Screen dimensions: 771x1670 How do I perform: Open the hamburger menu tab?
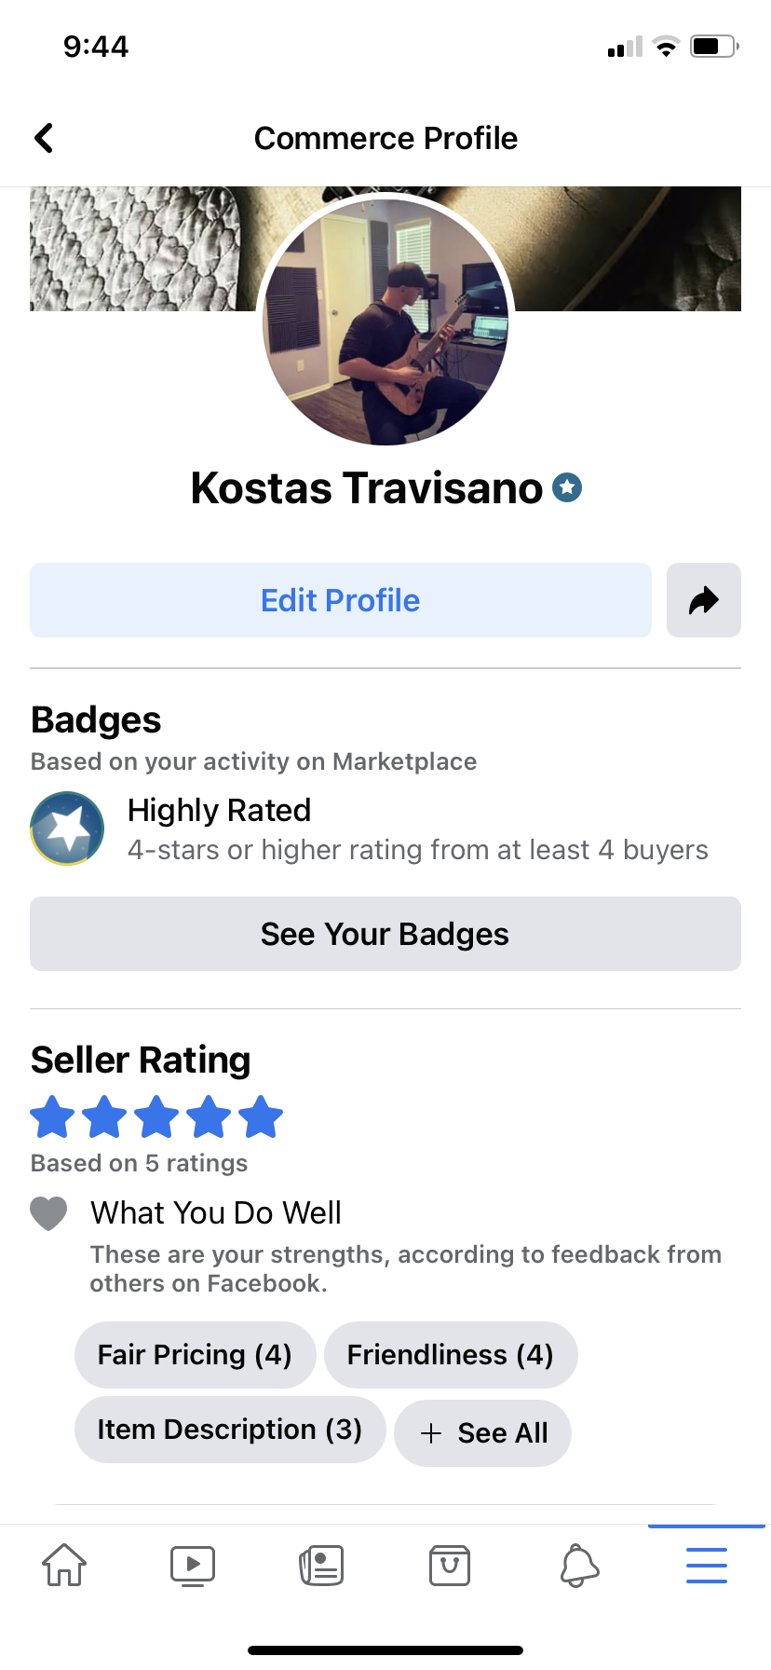[707, 1565]
